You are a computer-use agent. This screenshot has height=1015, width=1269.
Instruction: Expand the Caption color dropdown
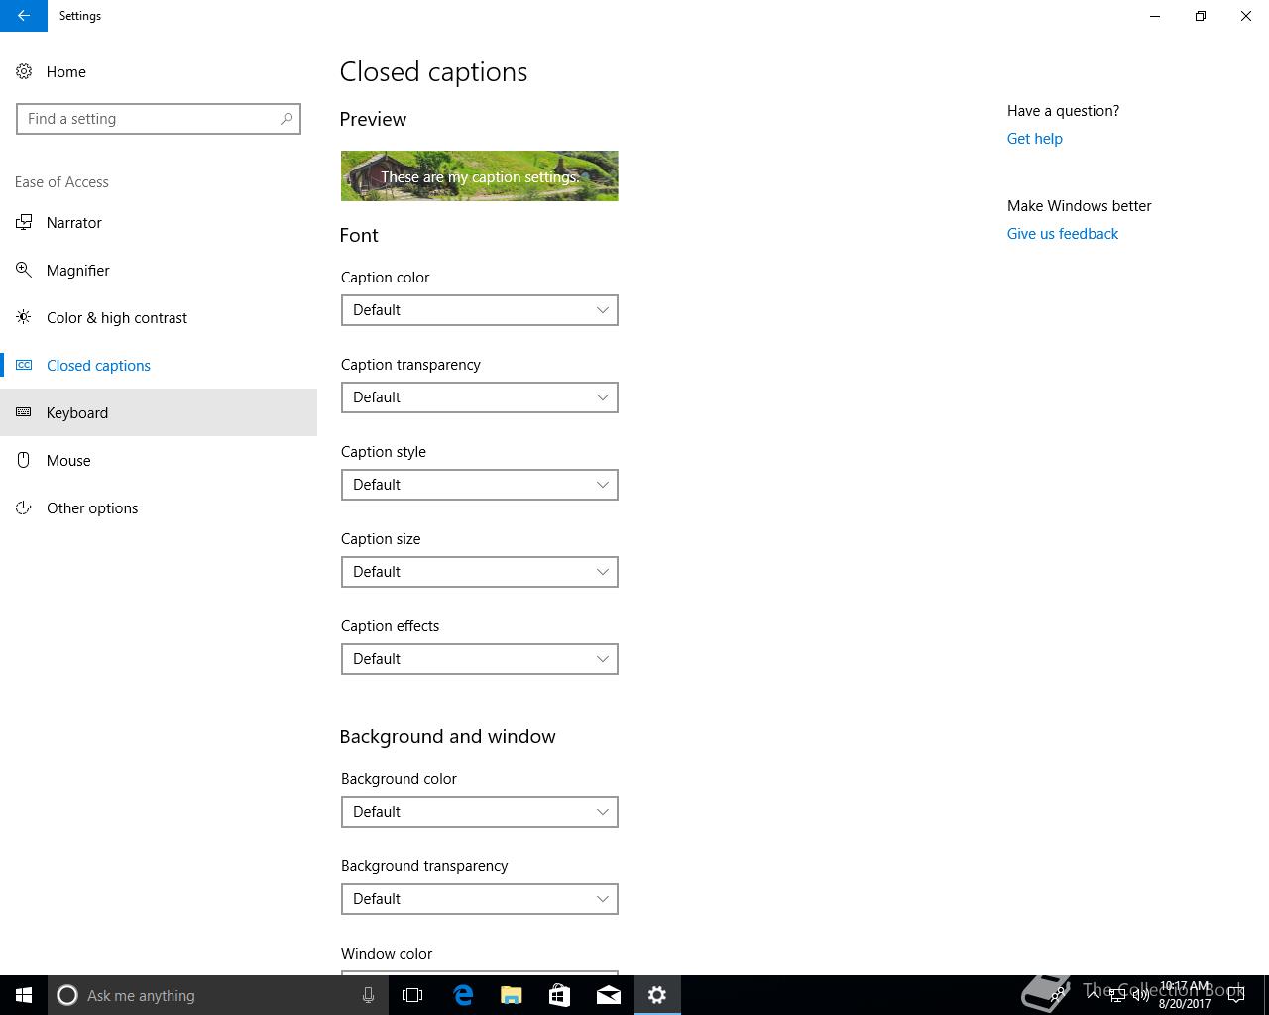click(480, 310)
